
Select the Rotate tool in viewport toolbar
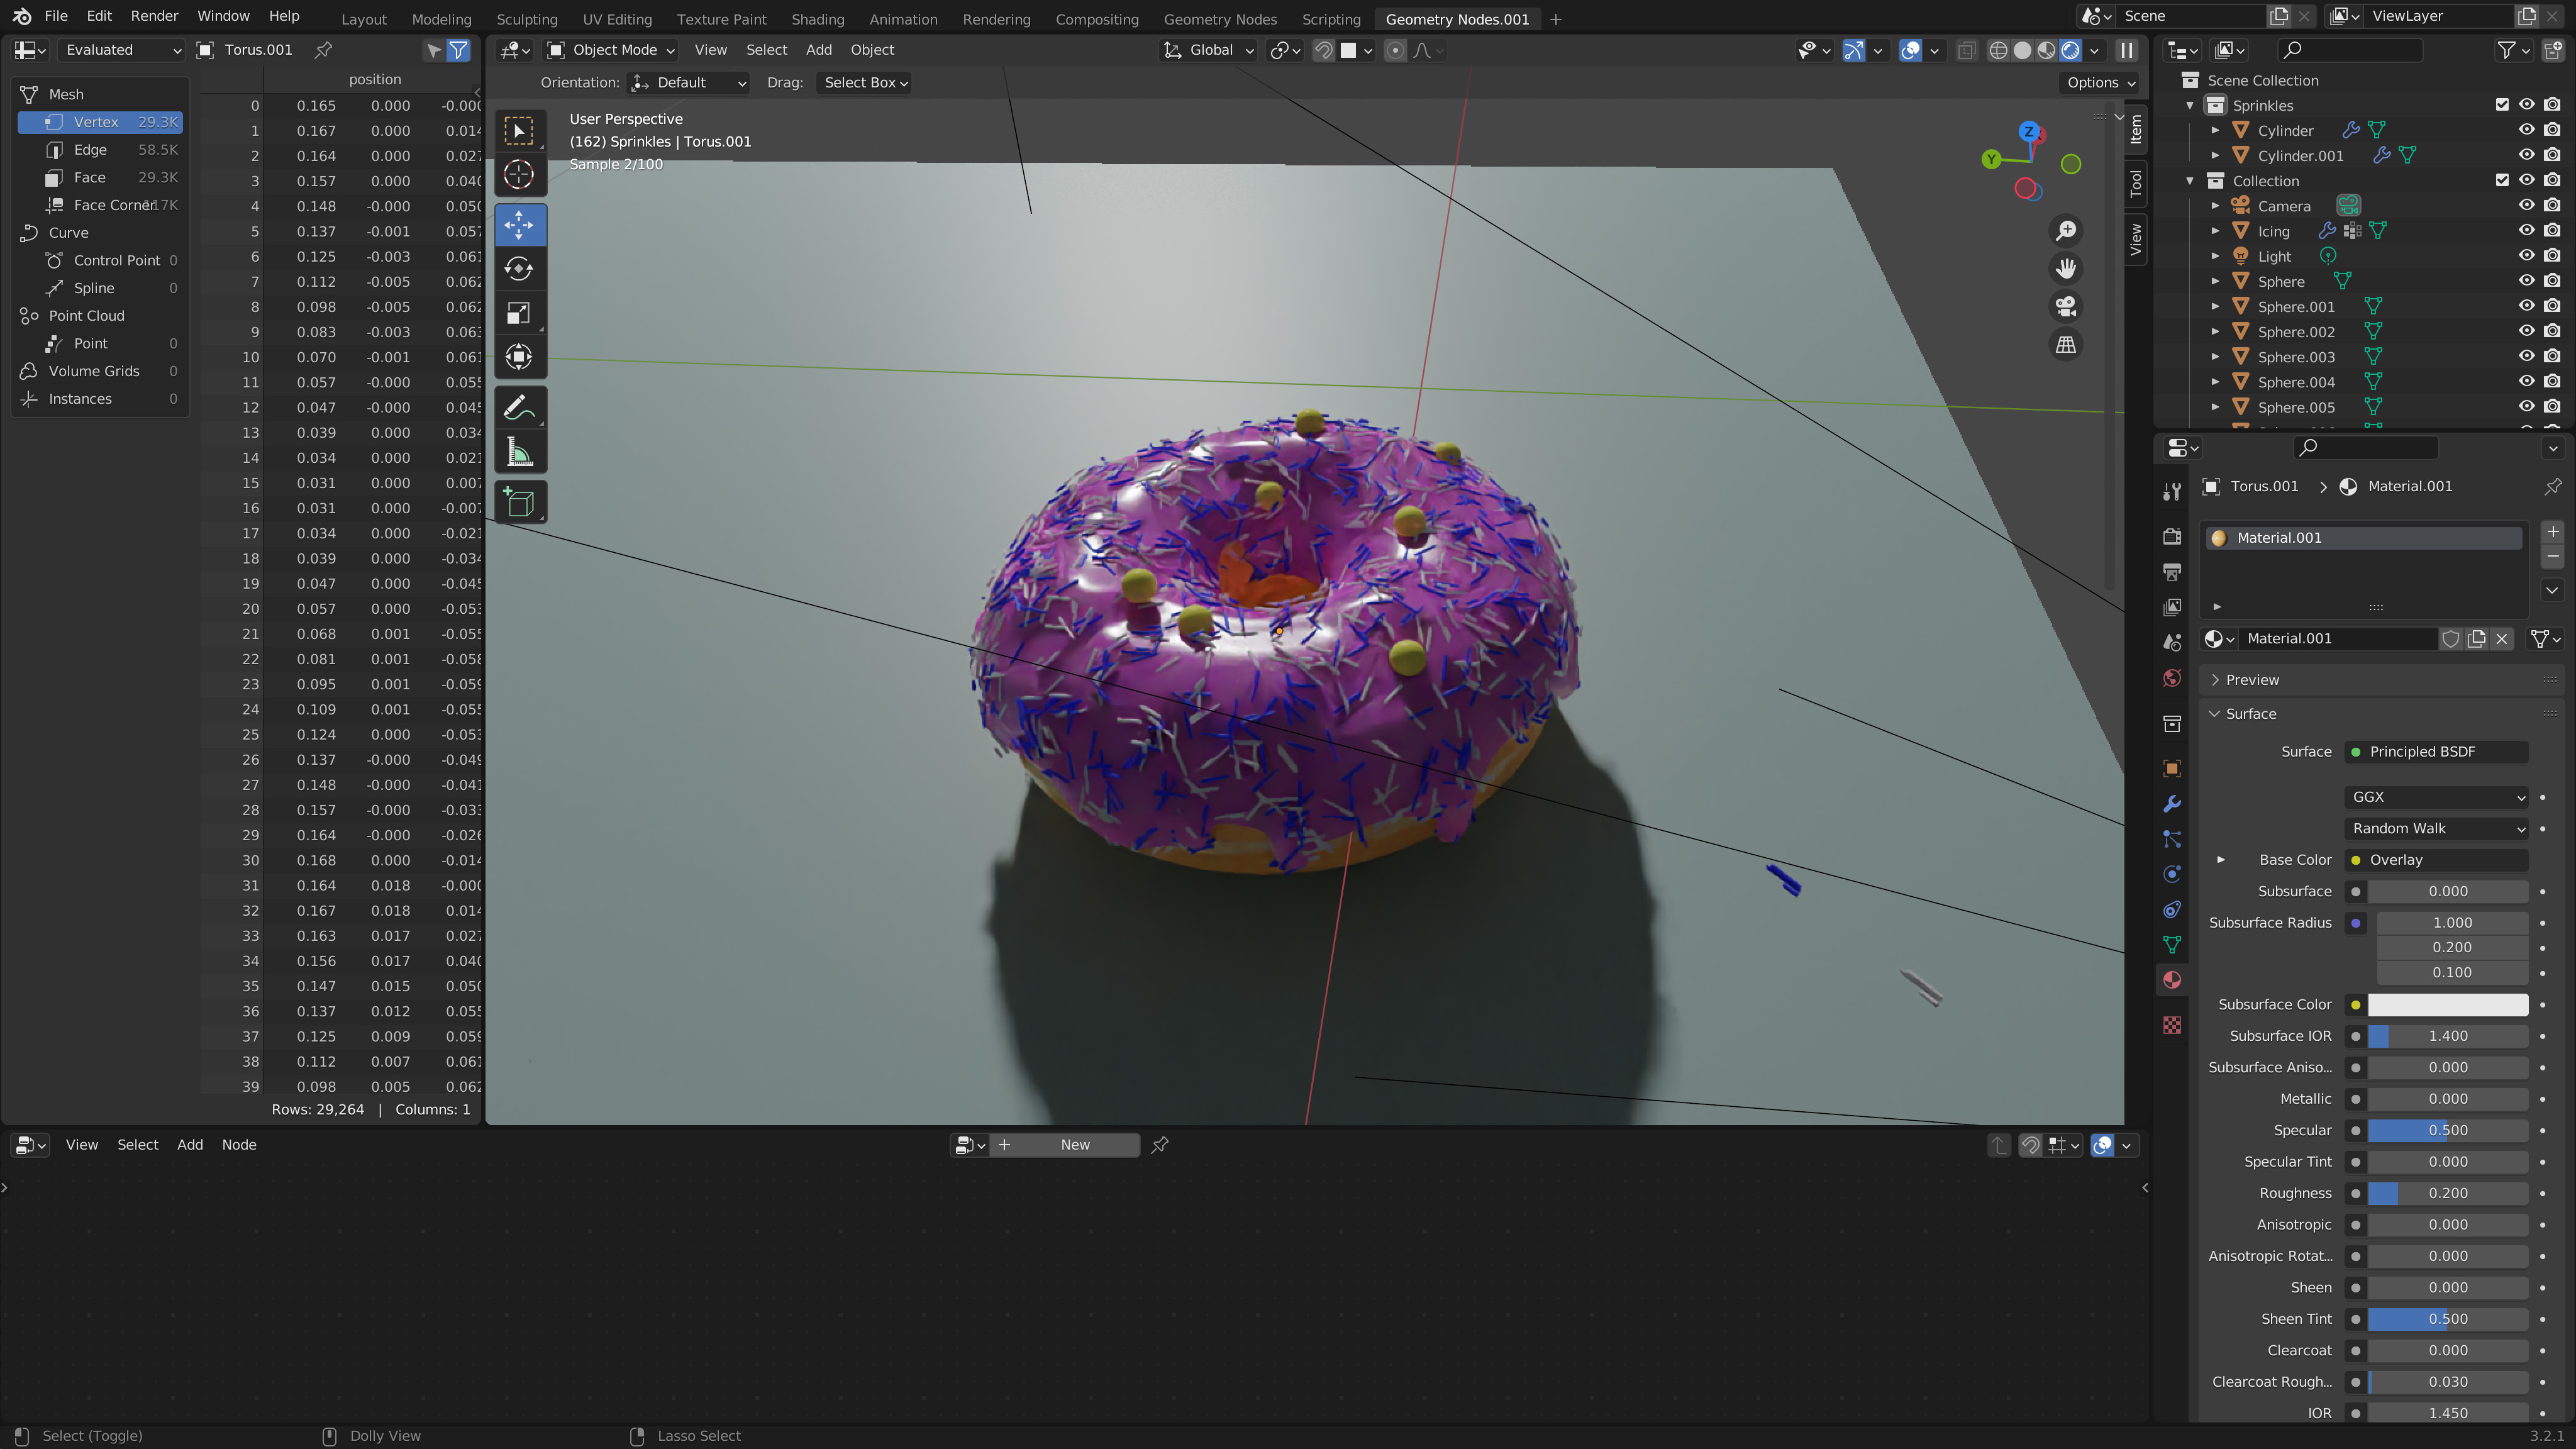518,269
